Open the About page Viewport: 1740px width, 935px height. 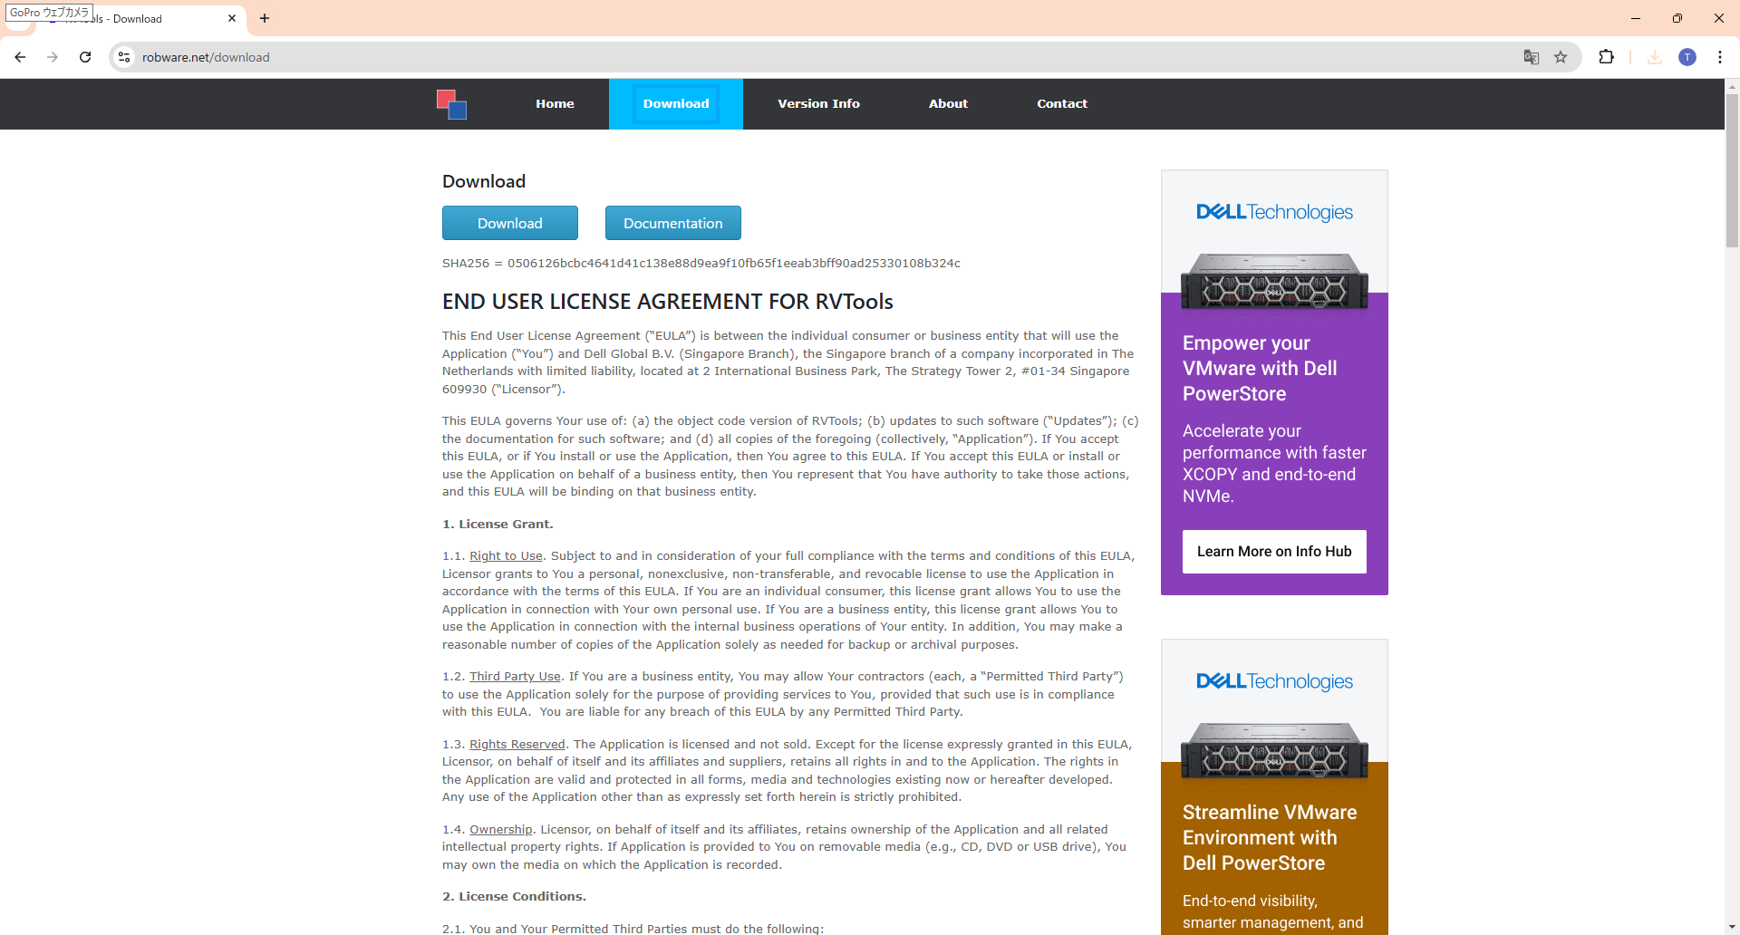pos(948,103)
